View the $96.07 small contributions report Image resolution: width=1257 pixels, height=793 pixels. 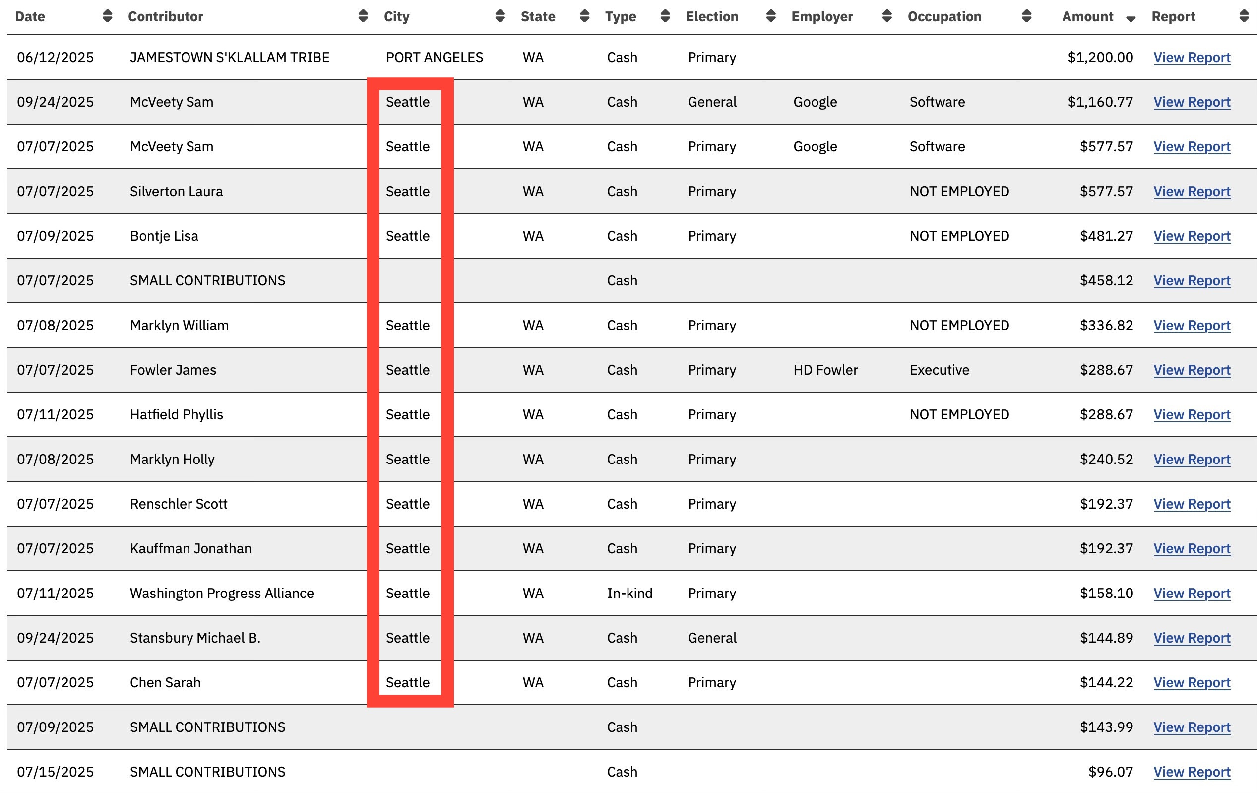[x=1192, y=772]
